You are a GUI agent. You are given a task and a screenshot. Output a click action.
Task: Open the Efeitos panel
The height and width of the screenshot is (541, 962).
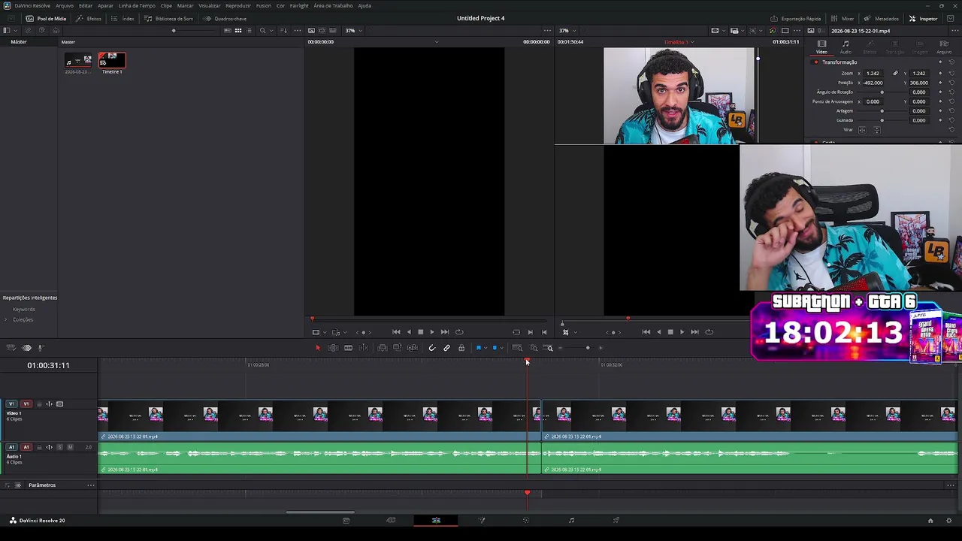(89, 18)
